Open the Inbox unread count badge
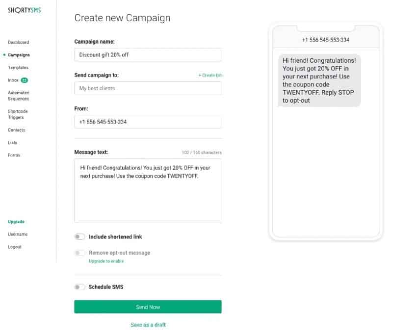417x335 pixels. pyautogui.click(x=24, y=80)
